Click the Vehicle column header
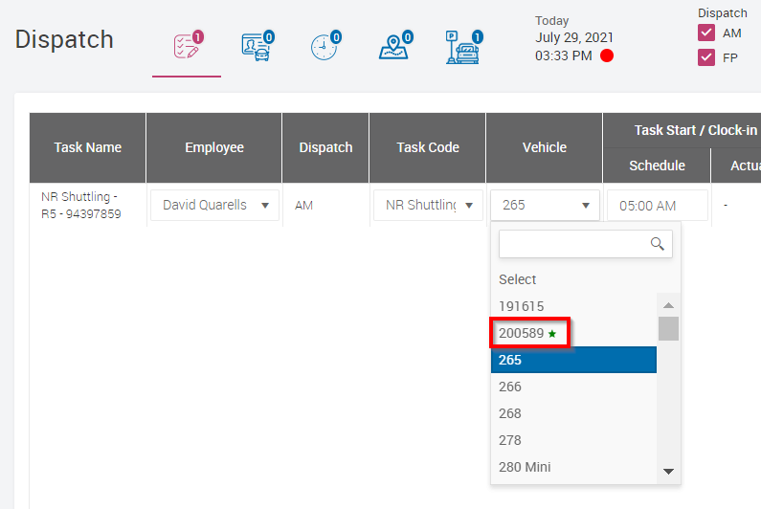Viewport: 761px width, 509px height. click(x=544, y=147)
